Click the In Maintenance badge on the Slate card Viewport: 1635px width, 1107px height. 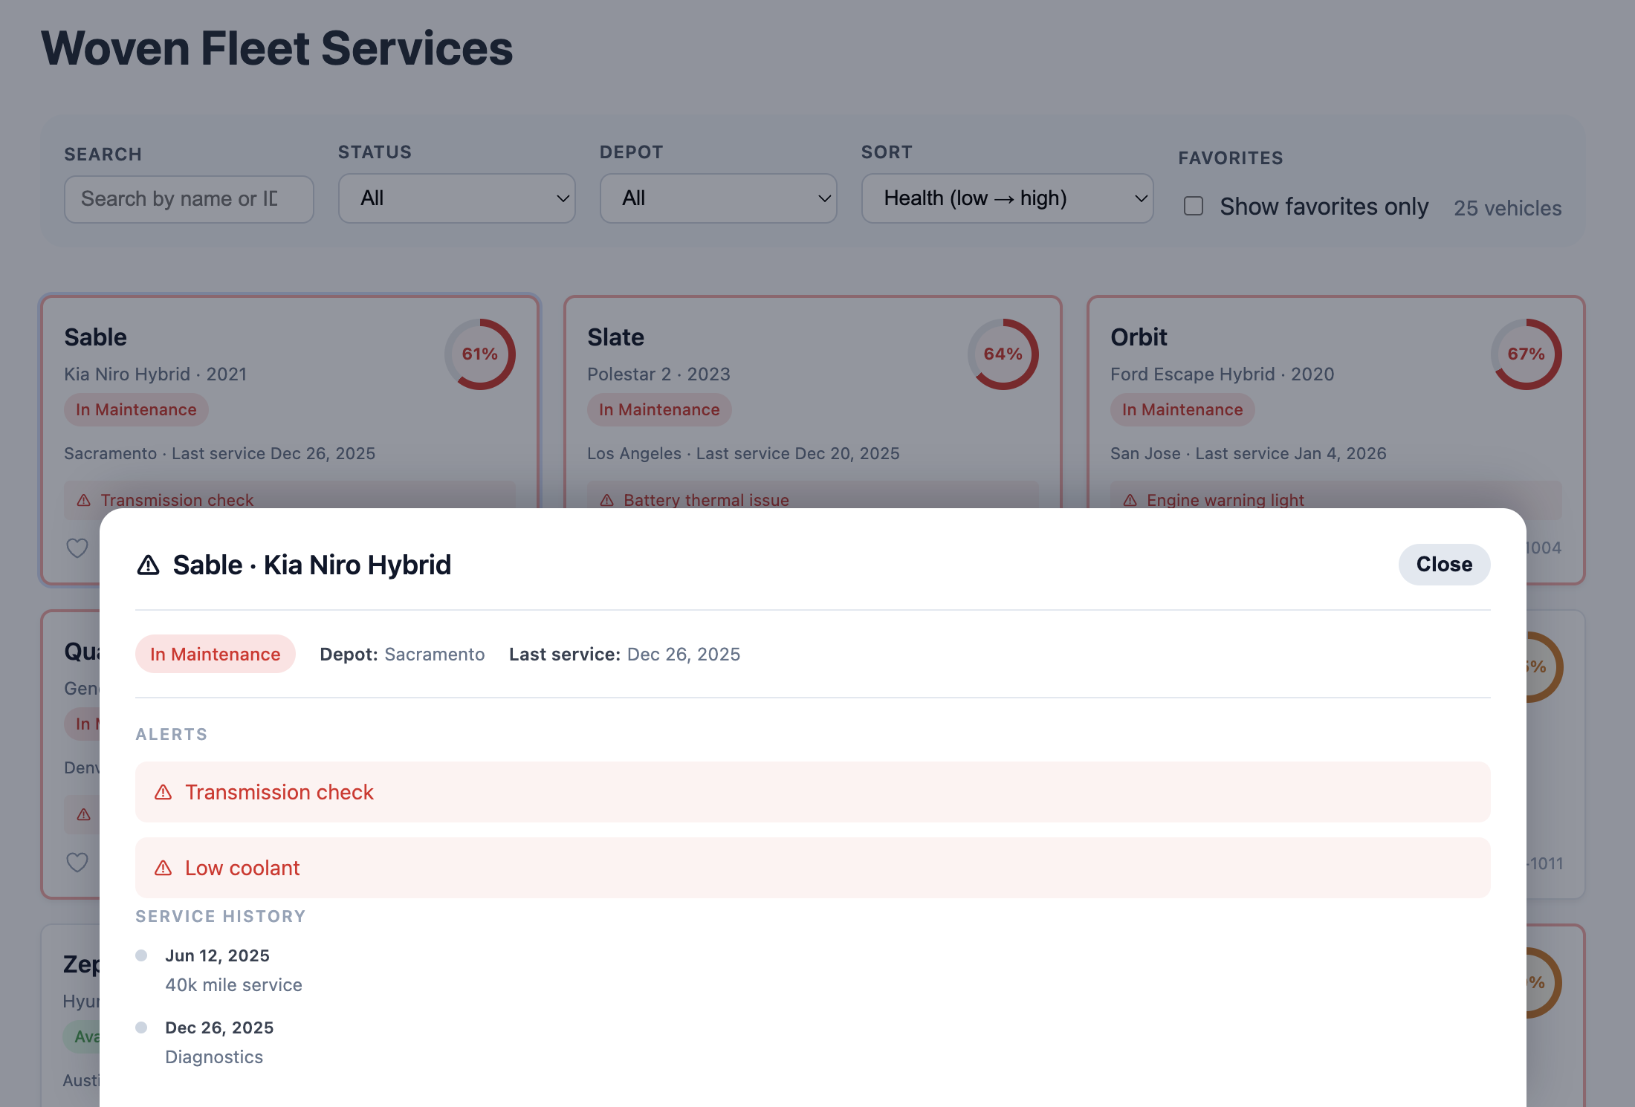click(658, 409)
